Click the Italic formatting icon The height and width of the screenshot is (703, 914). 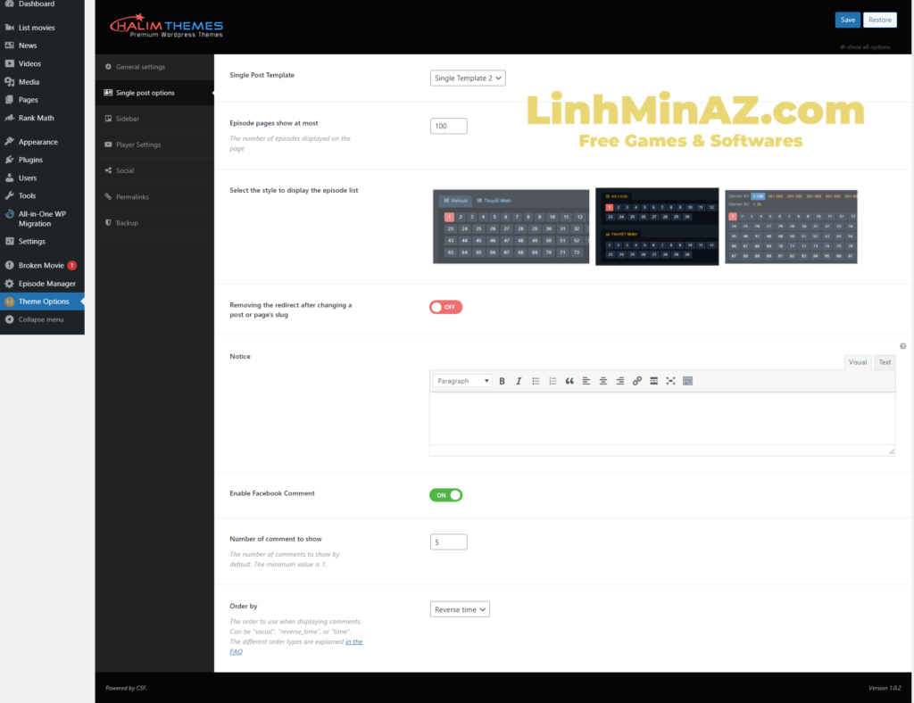[519, 381]
